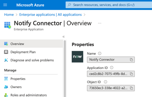Copy the Application ID to clipboard
Viewport: 152px width, 97px height.
coord(131,74)
